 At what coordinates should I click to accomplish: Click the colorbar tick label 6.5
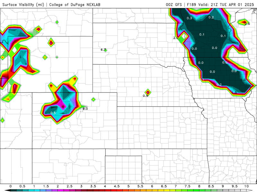(x=164, y=186)
